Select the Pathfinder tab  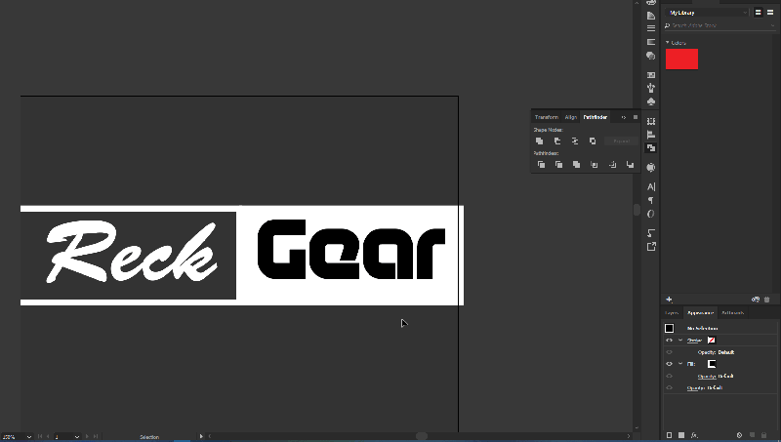596,117
